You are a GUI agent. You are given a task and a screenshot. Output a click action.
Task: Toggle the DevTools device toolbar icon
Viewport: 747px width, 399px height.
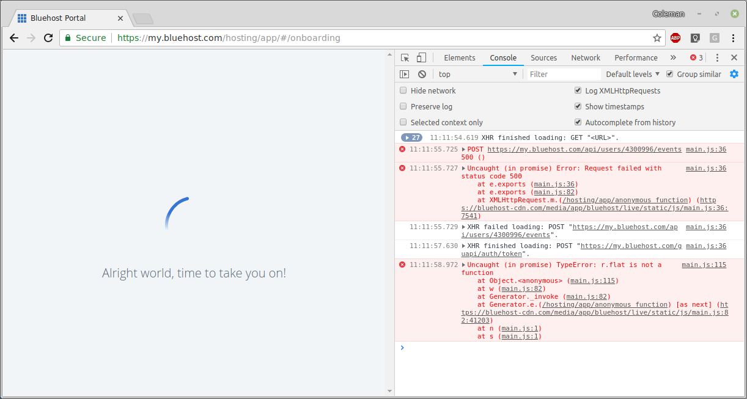tap(421, 57)
